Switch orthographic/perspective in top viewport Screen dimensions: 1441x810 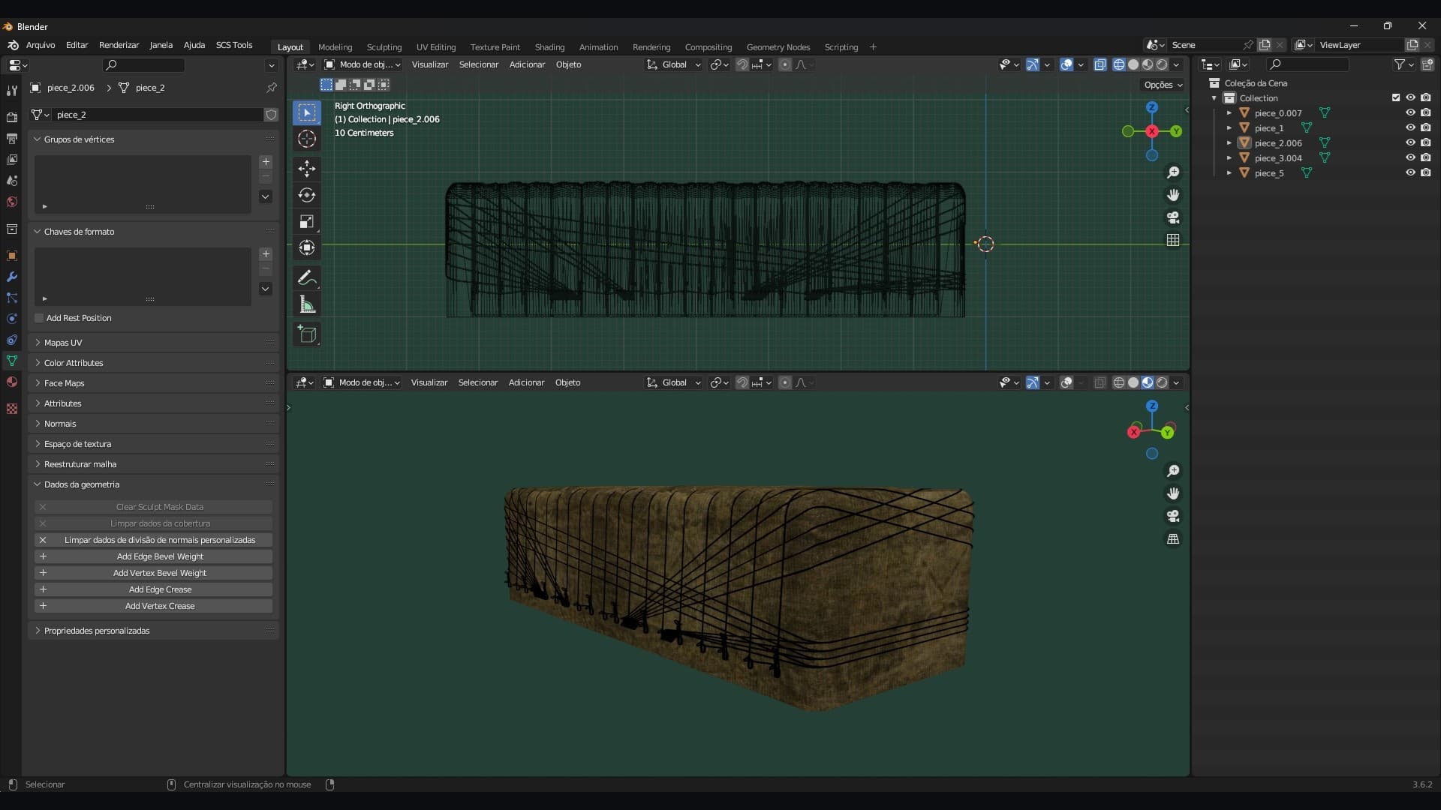click(1173, 240)
